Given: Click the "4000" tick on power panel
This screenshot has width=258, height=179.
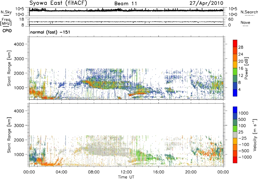Looking at the screenshot, I should [19, 44].
